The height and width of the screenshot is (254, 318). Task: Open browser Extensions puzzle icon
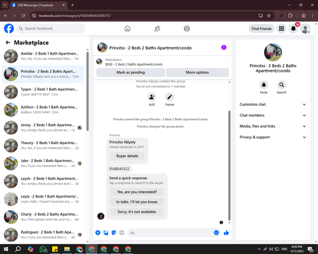290,16
